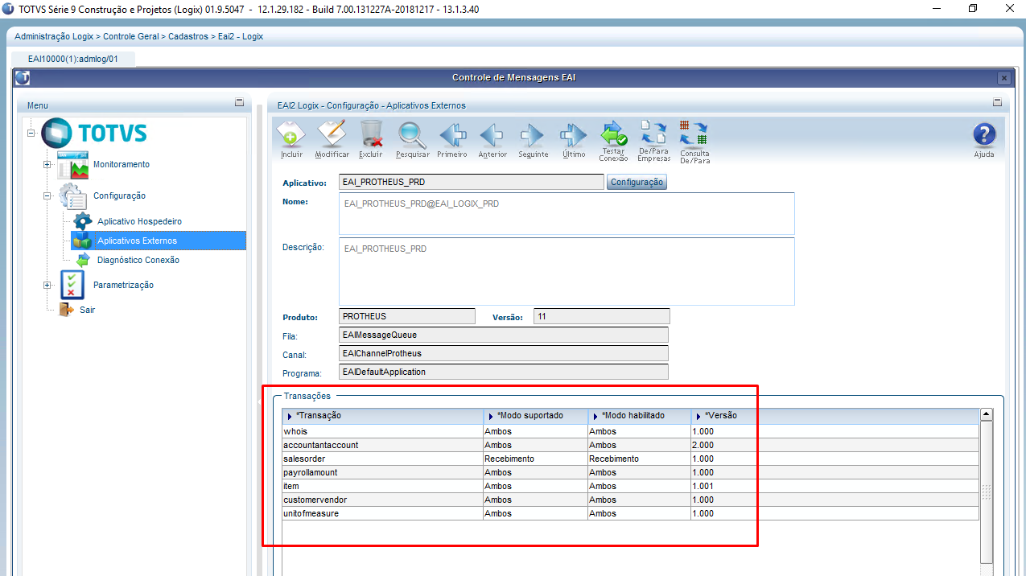Go to Anterior record

click(492, 134)
